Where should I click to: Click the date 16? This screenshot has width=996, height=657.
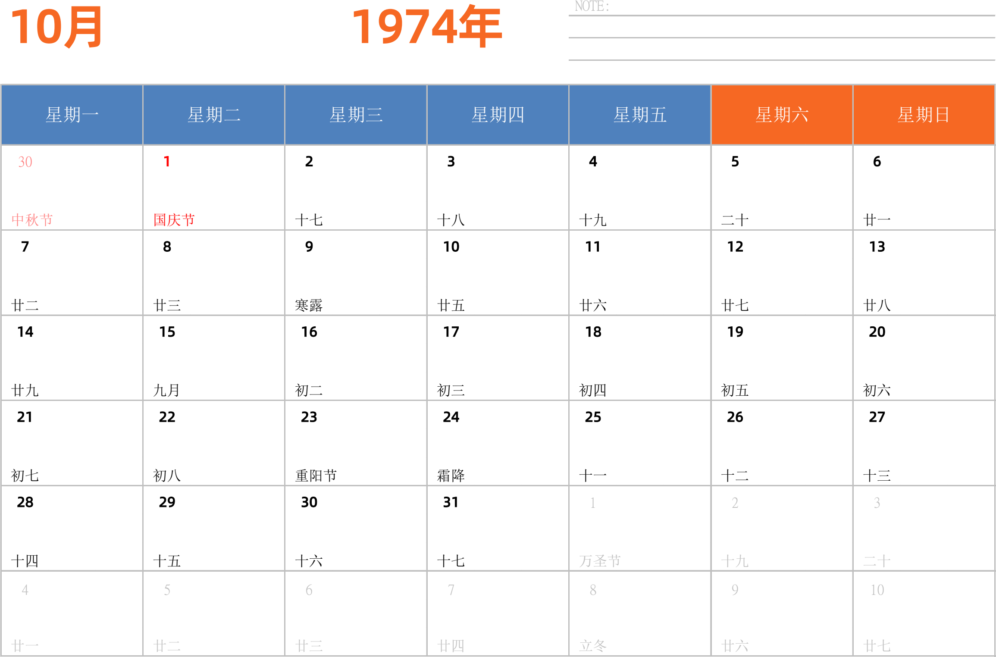coord(309,332)
